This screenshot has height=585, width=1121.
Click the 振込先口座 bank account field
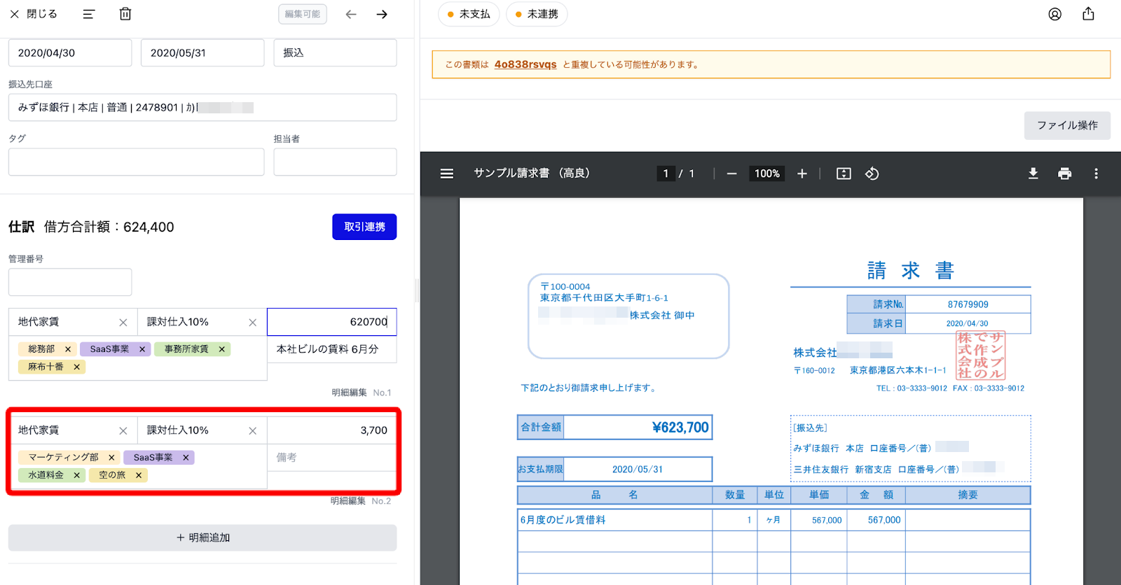coord(202,107)
